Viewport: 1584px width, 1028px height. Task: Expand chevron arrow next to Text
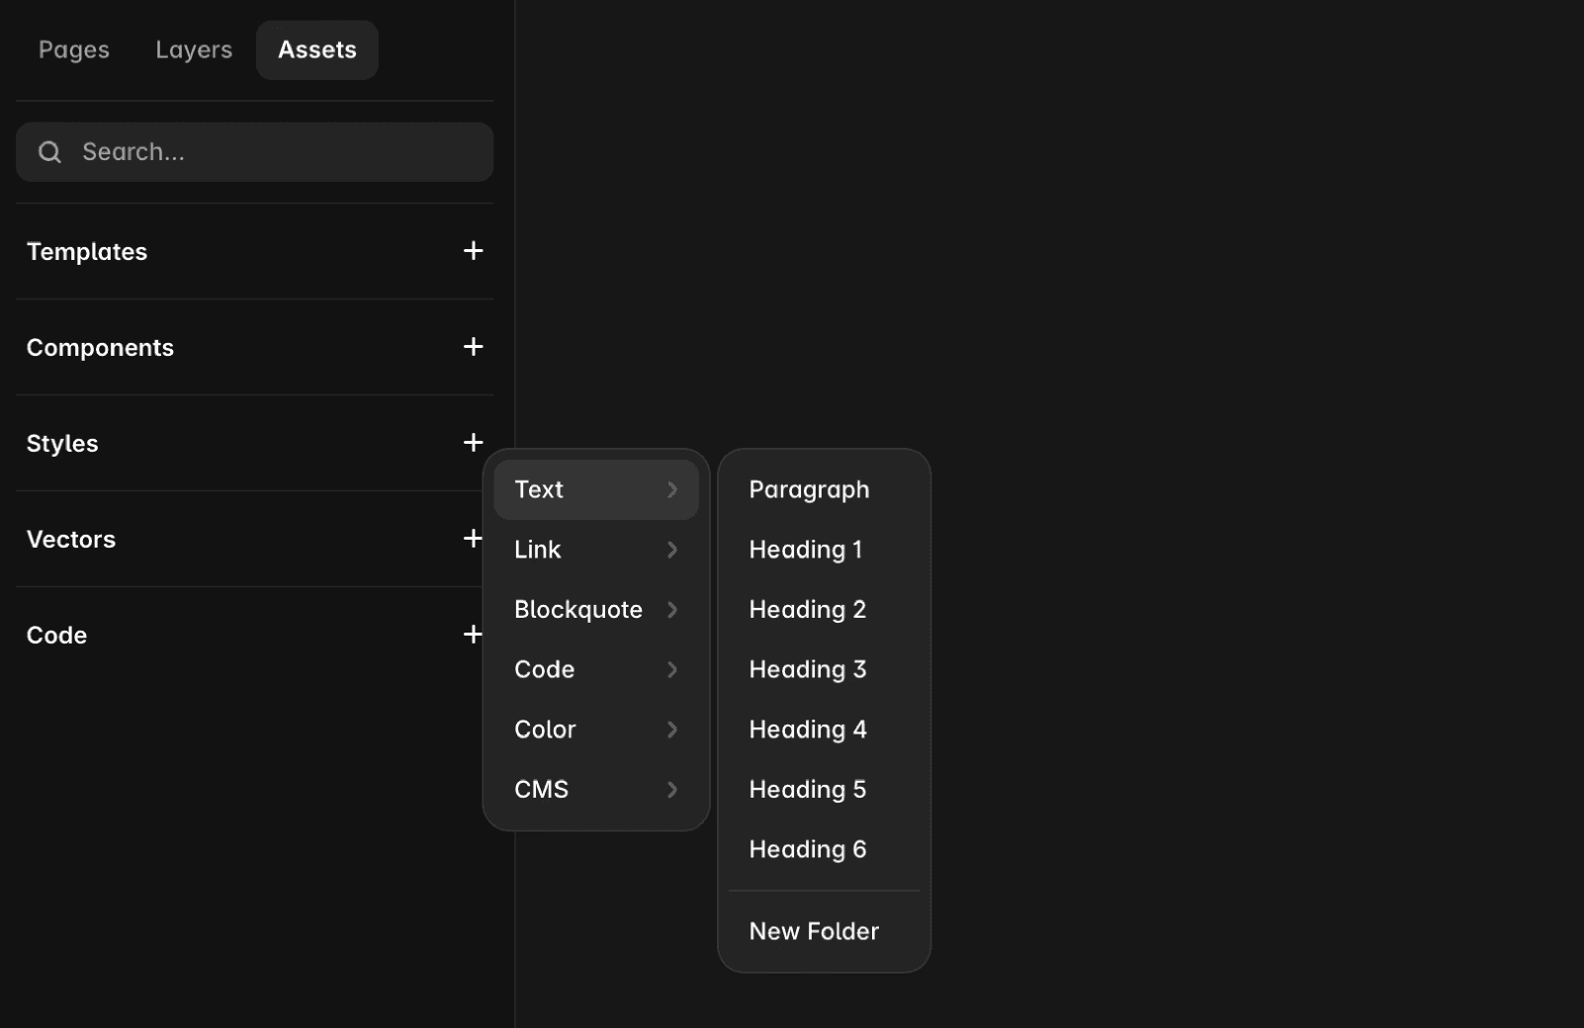tap(672, 489)
